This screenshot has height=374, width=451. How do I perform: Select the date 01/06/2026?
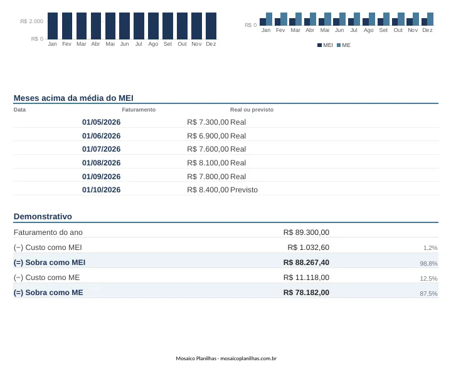tap(101, 136)
